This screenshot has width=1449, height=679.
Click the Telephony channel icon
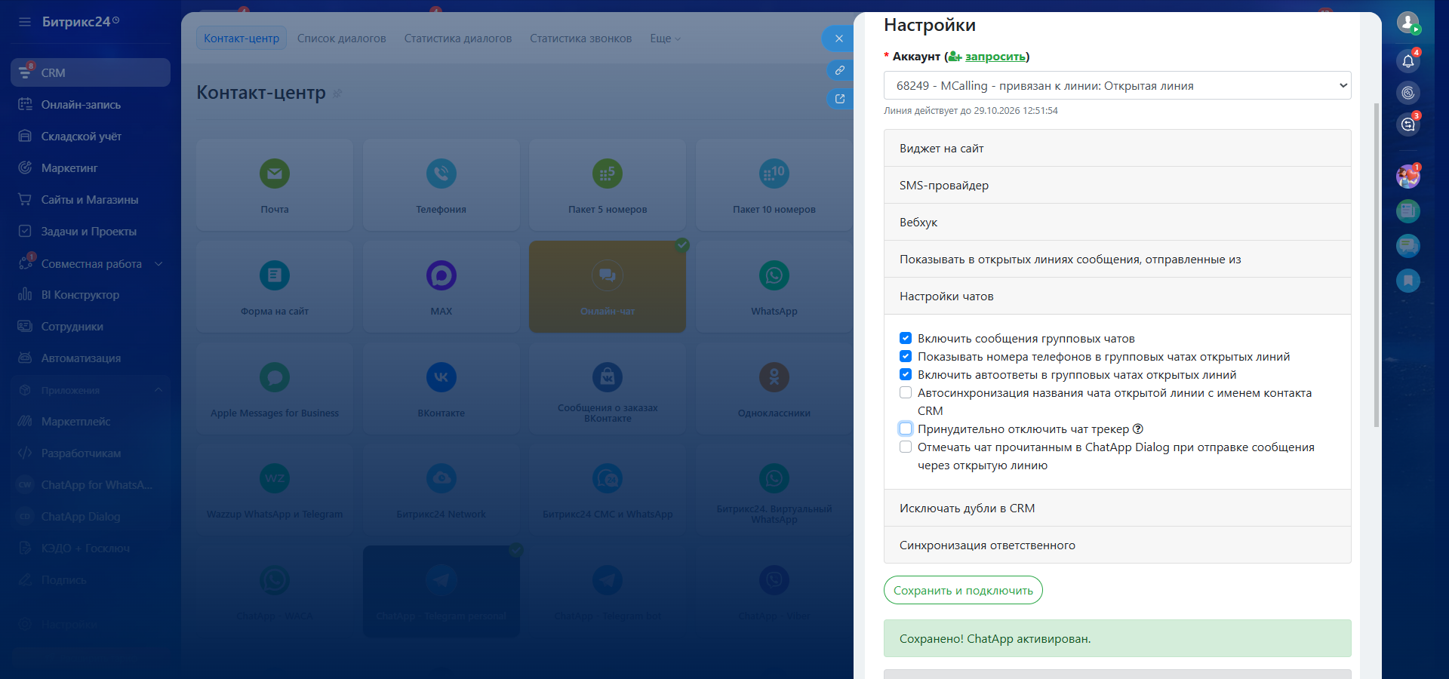point(441,174)
